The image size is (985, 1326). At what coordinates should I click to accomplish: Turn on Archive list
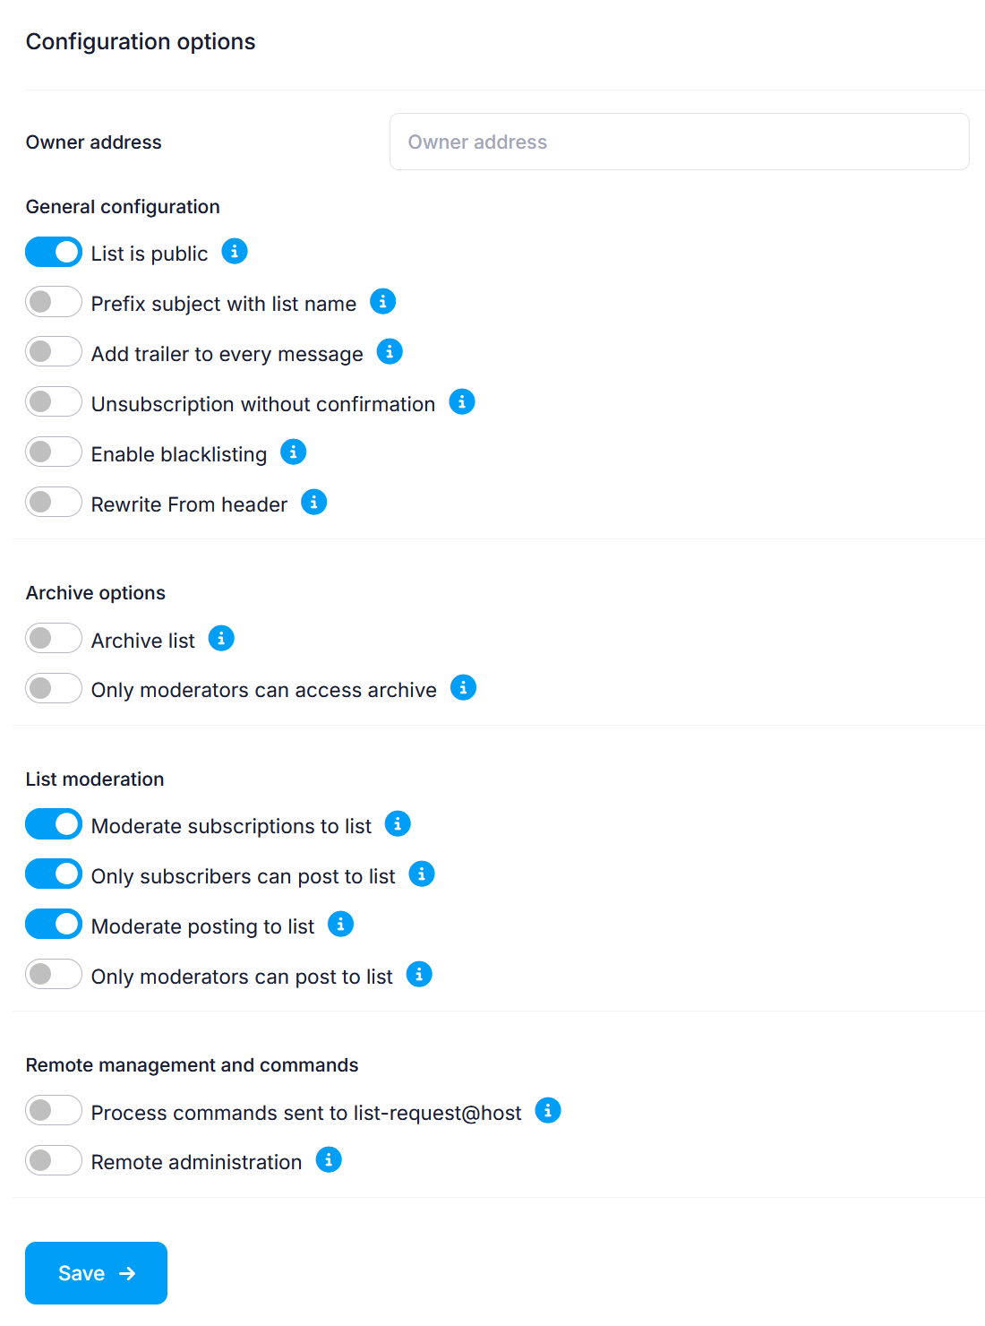[x=53, y=638]
